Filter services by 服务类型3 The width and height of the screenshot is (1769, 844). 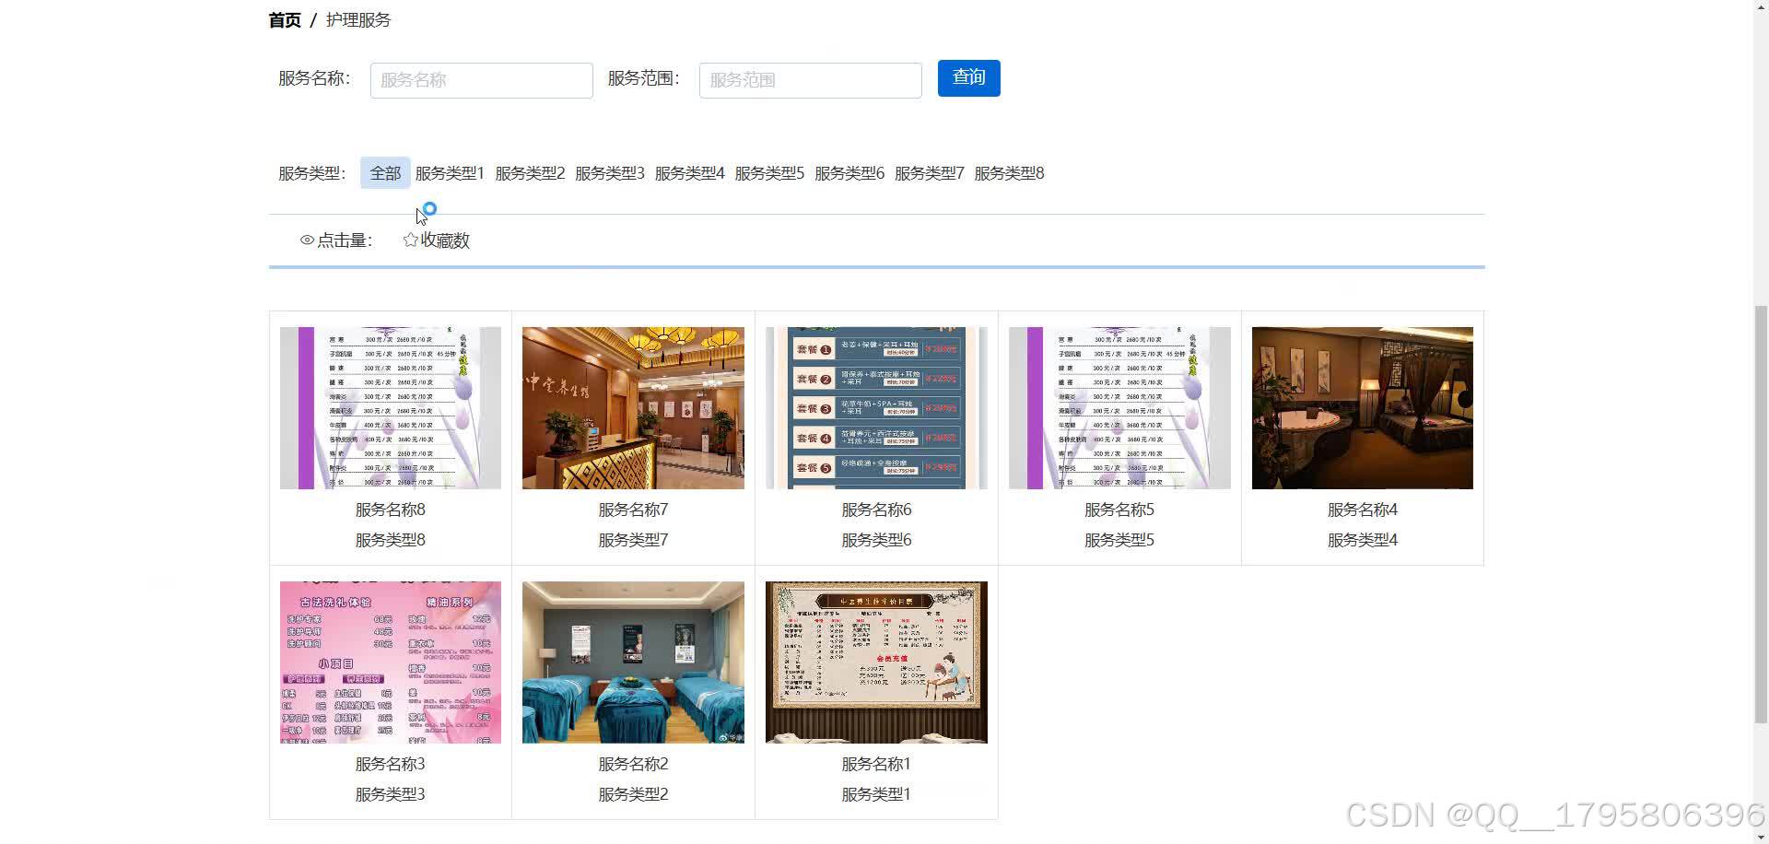coord(609,172)
